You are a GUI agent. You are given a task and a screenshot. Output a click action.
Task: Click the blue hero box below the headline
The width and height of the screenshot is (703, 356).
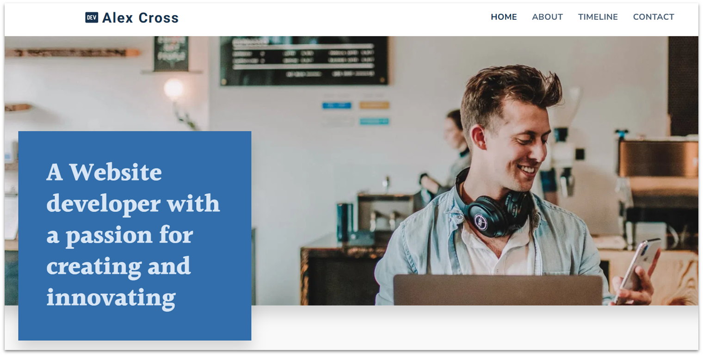point(135,326)
